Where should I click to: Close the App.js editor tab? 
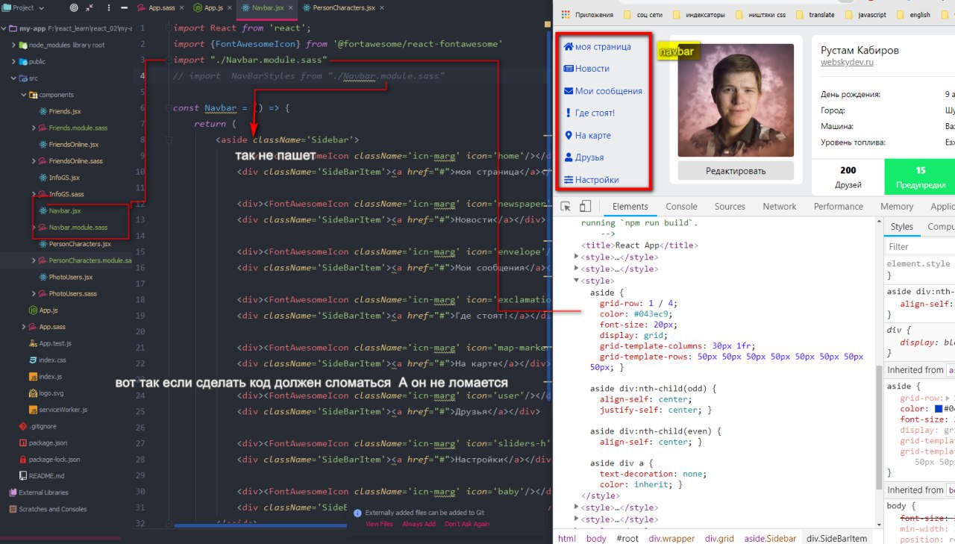[229, 7]
